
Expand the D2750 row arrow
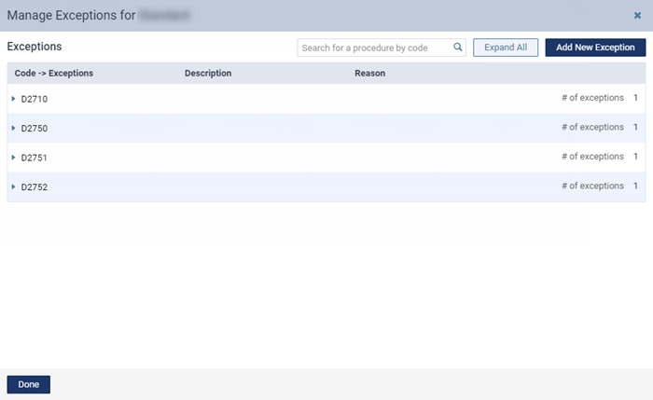coord(13,128)
